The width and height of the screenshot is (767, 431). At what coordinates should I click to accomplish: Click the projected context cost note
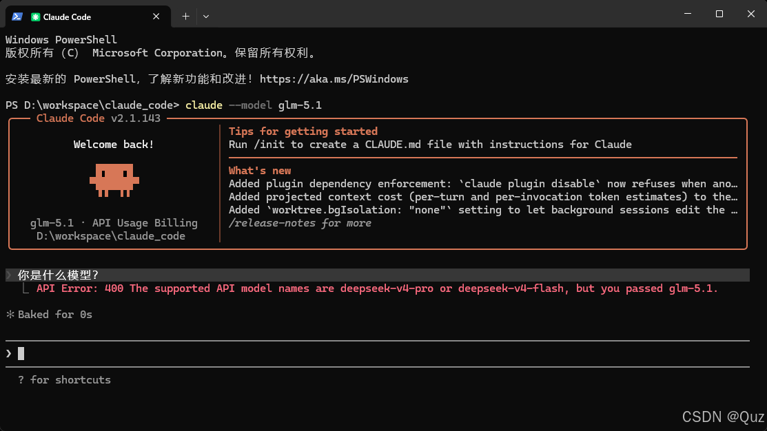click(x=483, y=197)
